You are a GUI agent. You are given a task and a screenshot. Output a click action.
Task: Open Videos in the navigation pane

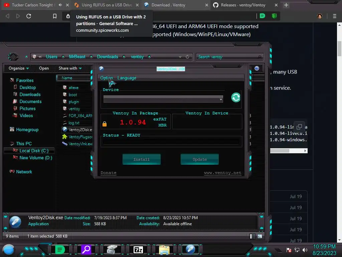click(x=26, y=115)
